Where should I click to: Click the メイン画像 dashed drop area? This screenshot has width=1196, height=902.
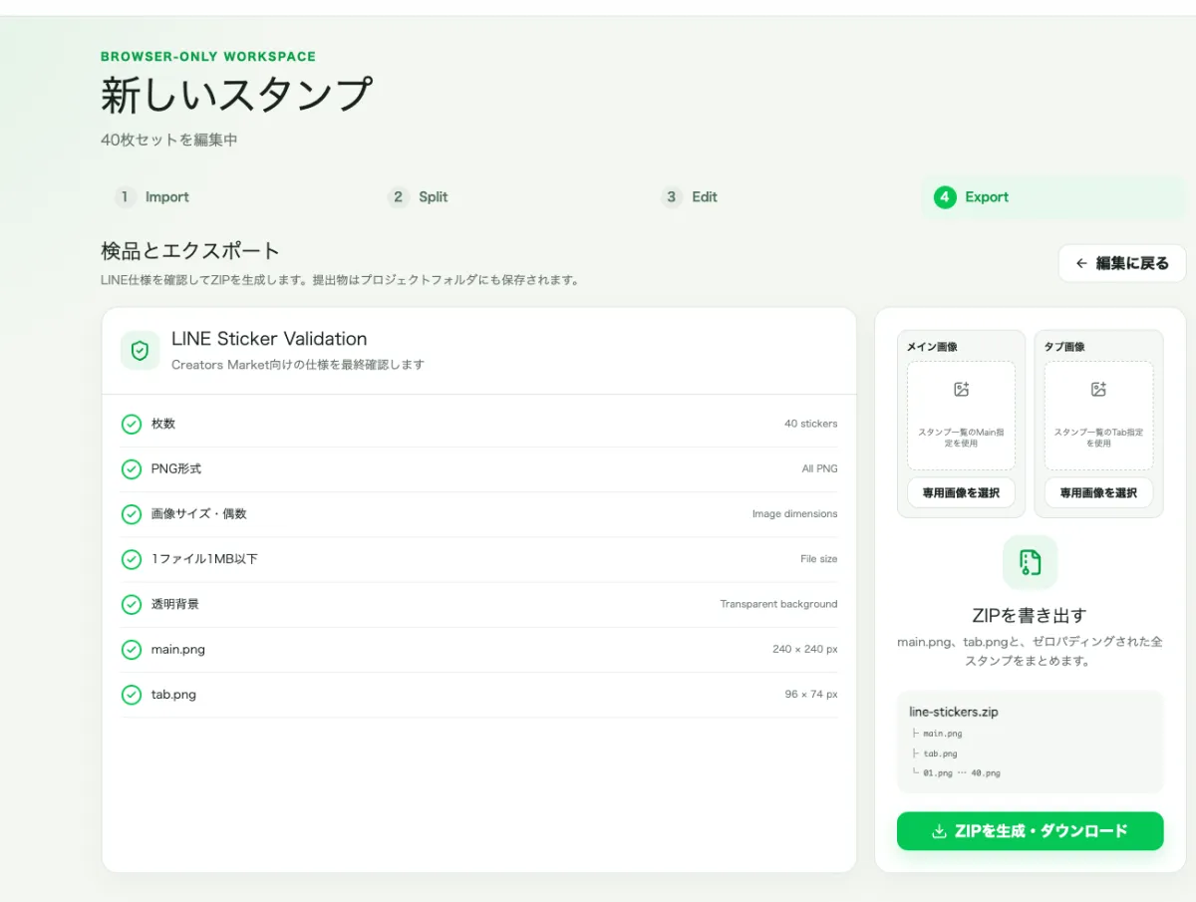[961, 416]
